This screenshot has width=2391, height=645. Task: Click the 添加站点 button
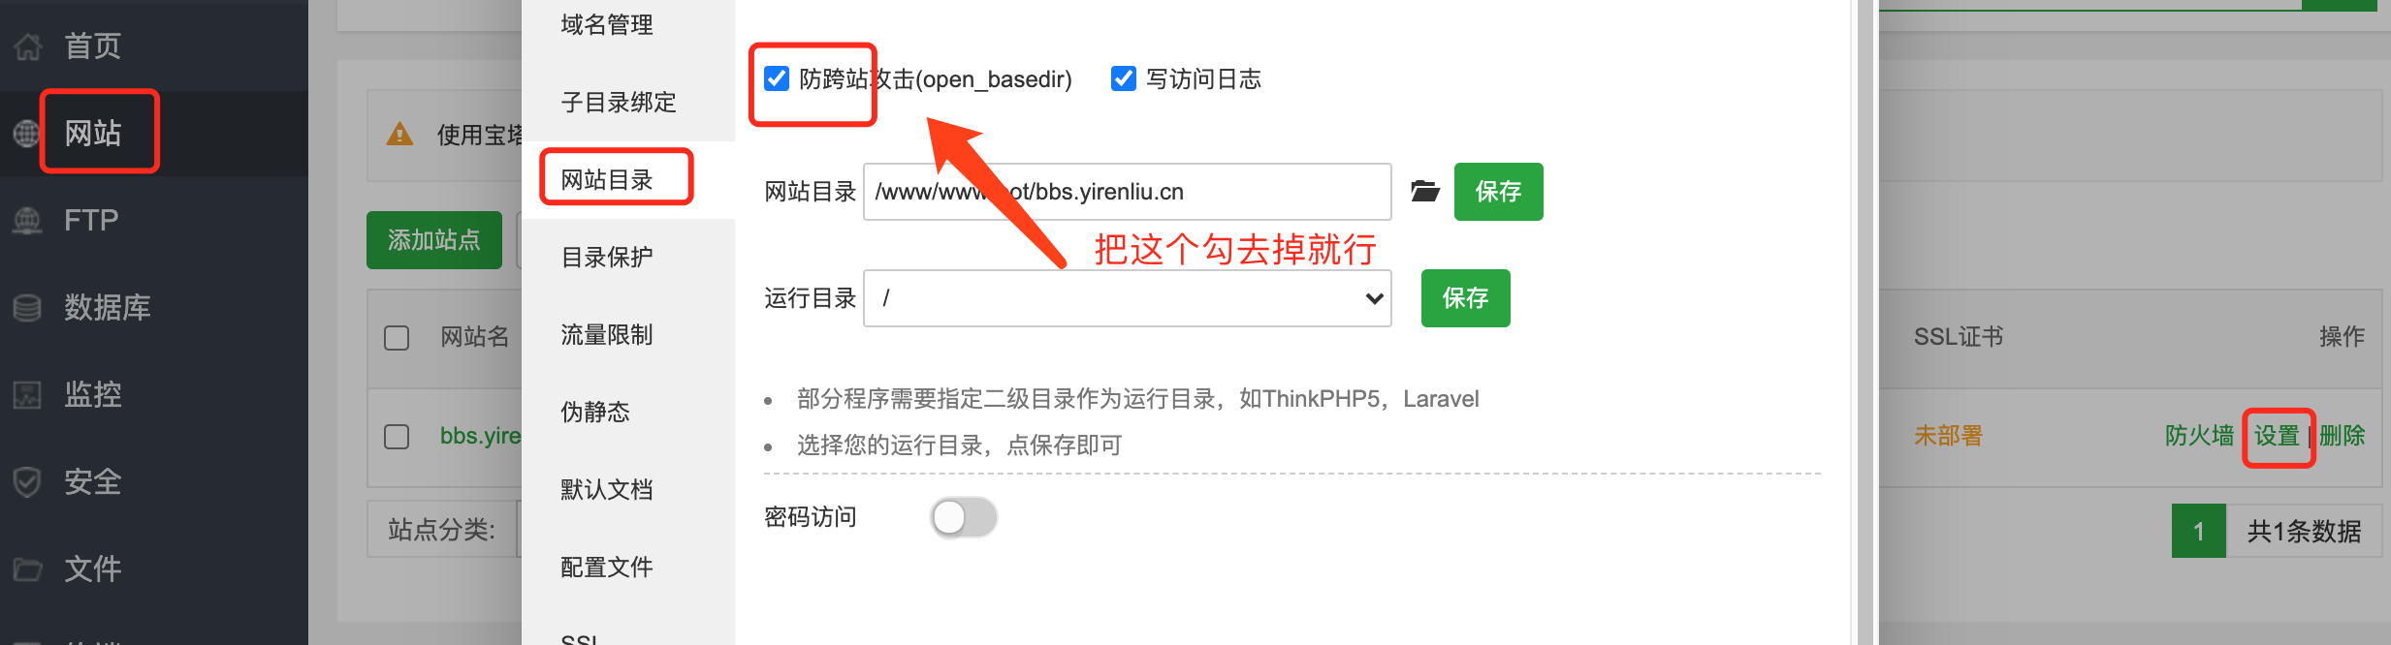[434, 240]
